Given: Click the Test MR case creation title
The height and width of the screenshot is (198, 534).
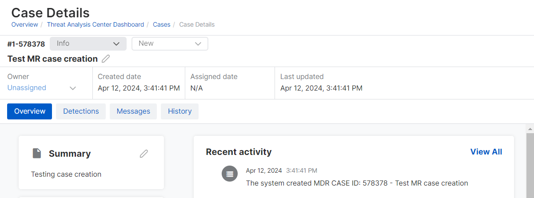Looking at the screenshot, I should tap(52, 59).
